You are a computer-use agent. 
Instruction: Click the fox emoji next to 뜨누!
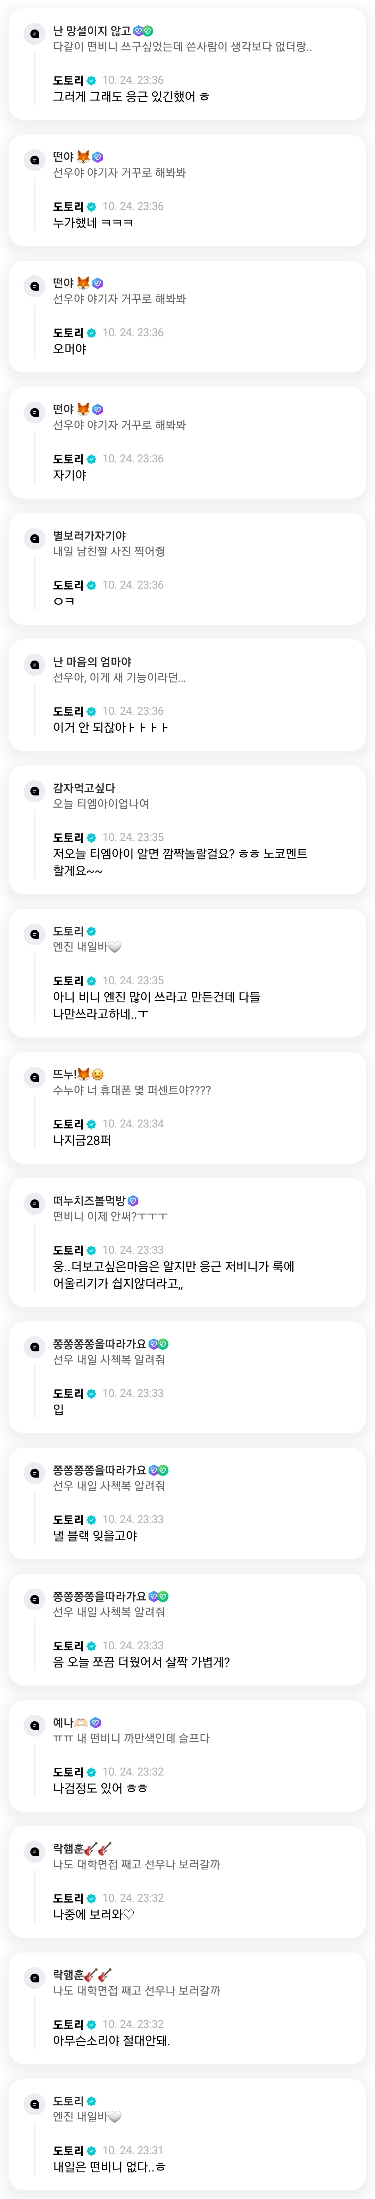[84, 1074]
